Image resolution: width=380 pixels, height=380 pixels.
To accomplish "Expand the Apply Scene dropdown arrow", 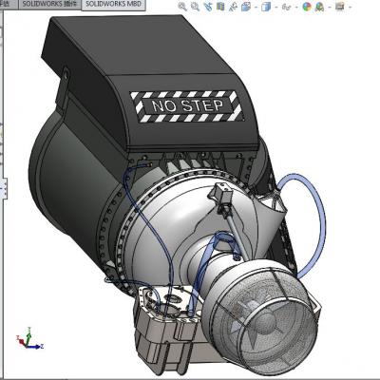I will click(330, 7).
